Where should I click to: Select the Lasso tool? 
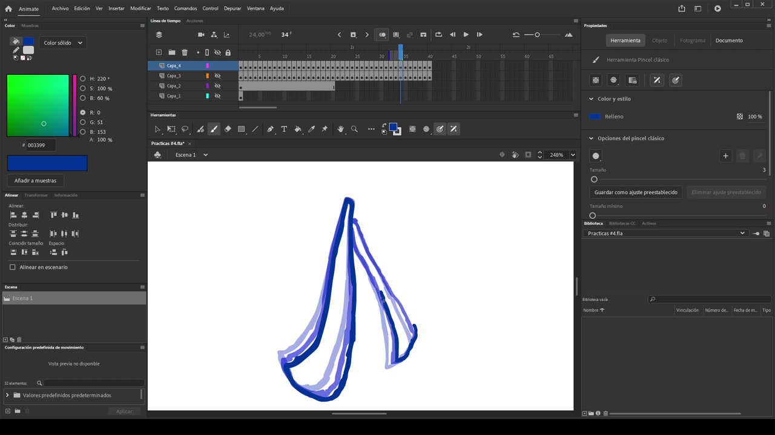coord(185,129)
